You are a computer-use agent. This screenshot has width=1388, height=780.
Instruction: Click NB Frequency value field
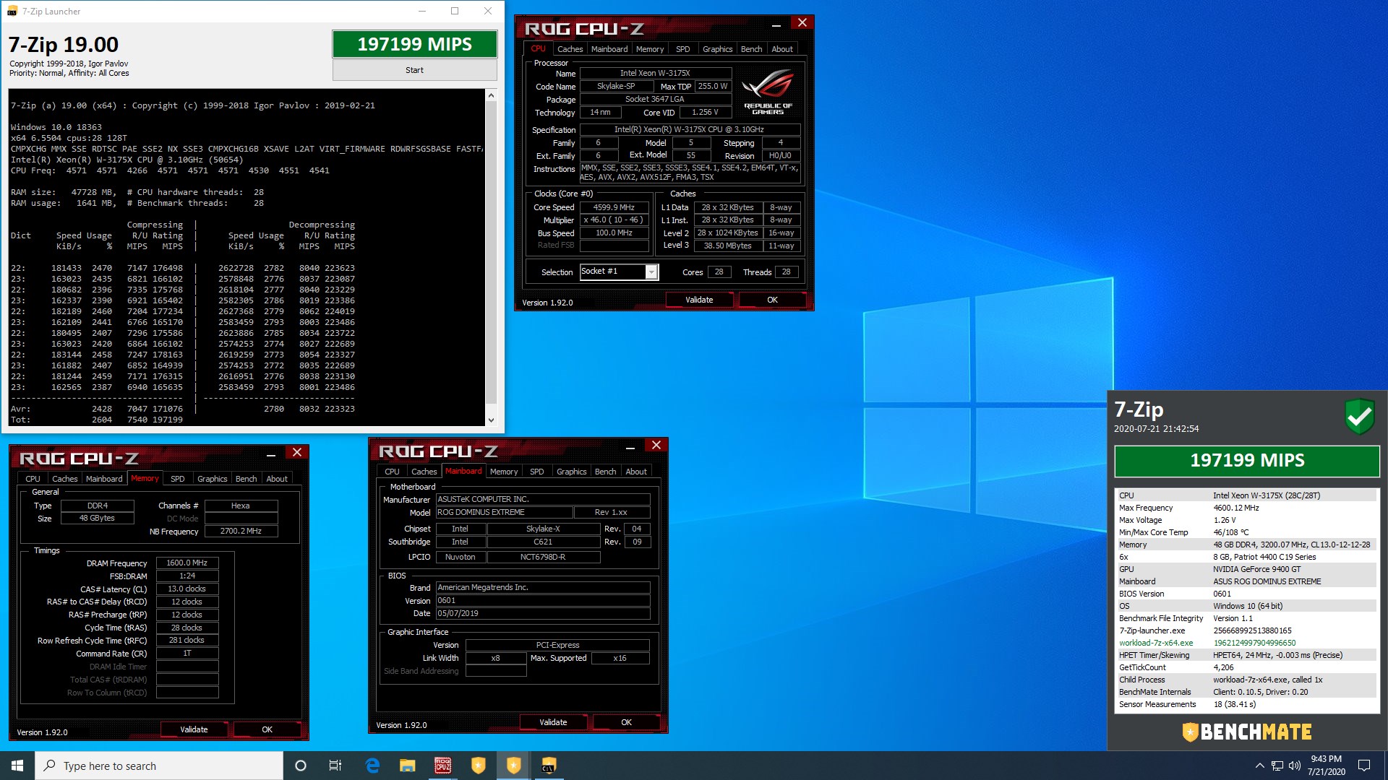click(x=241, y=531)
